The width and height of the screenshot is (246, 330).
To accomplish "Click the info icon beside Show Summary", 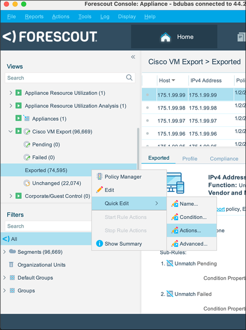I will point(99,243).
